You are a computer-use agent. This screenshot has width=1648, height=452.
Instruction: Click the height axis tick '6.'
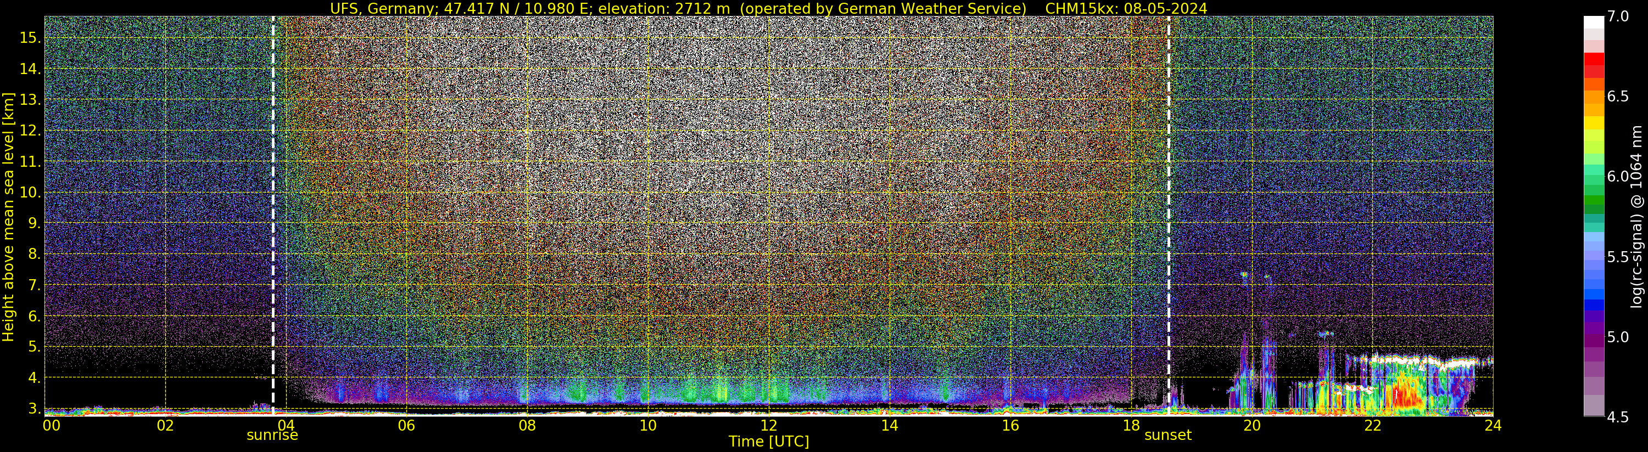34,316
